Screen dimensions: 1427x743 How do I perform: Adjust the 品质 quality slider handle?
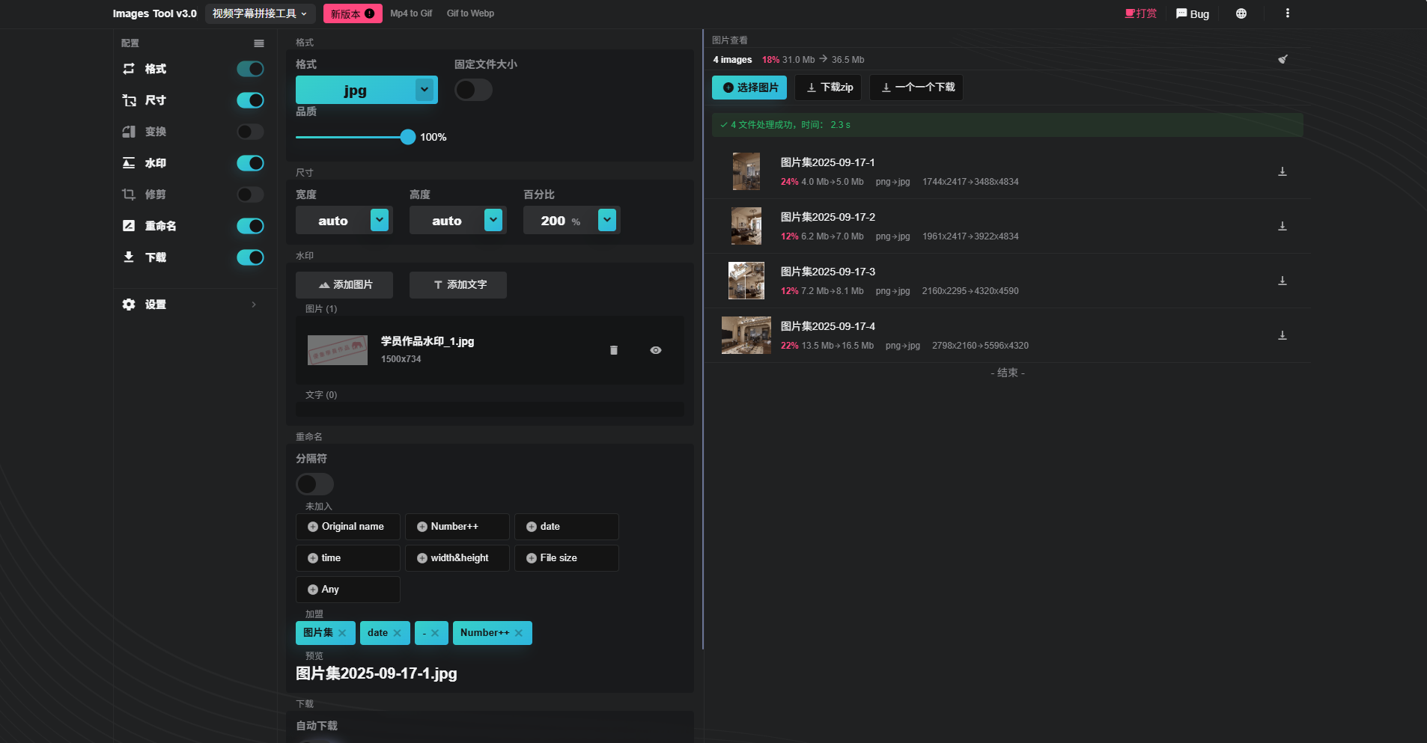tap(407, 137)
